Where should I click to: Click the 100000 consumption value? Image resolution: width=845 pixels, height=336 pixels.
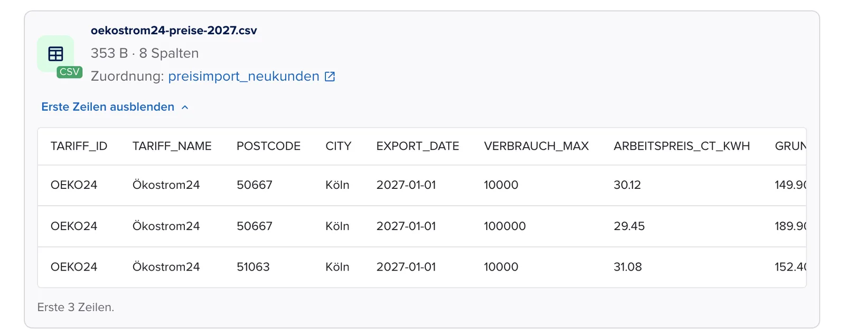point(505,226)
